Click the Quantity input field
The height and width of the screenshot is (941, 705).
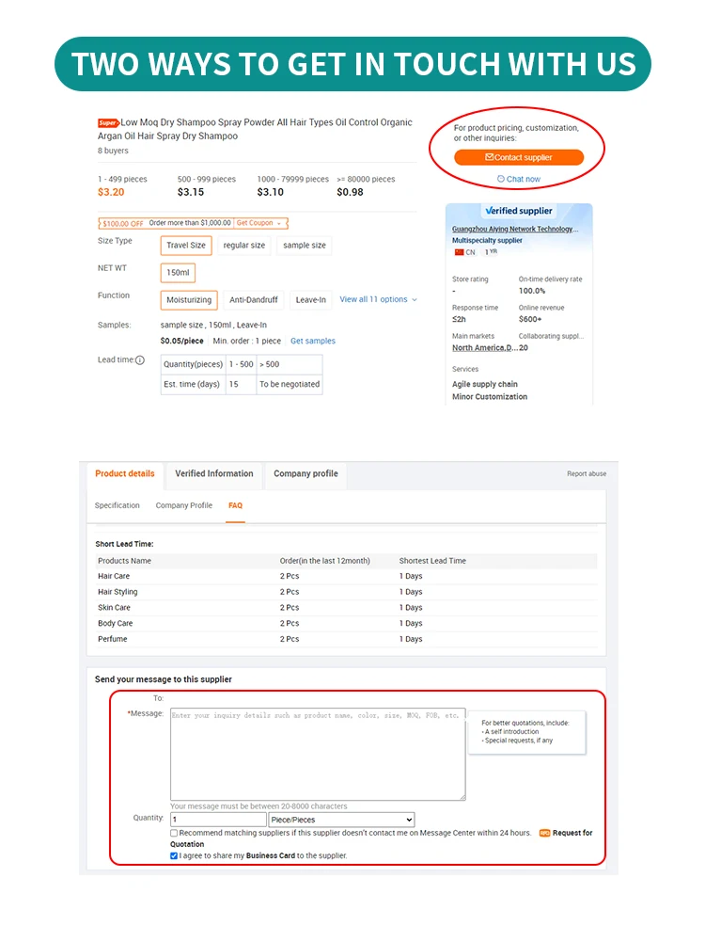pos(218,820)
